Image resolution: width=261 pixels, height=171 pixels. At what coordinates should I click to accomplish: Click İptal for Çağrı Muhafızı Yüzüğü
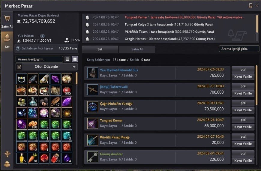[x=243, y=103]
